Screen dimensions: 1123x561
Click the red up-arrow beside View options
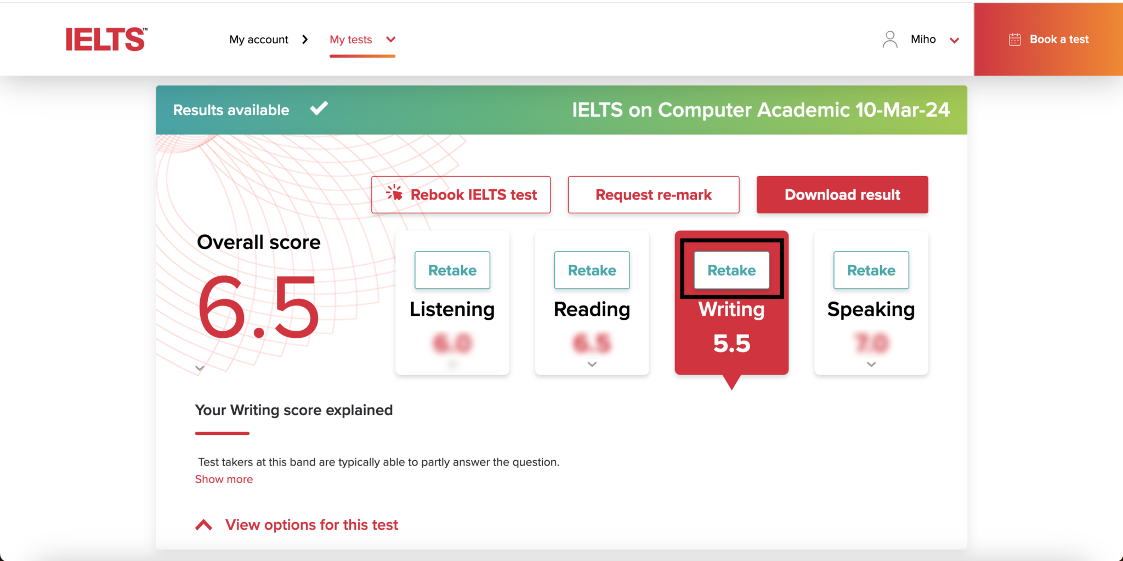(203, 524)
